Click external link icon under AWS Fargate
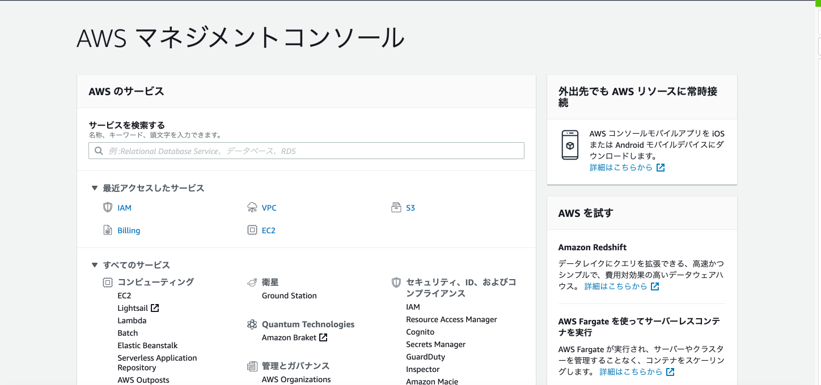This screenshot has width=821, height=385. pos(670,372)
